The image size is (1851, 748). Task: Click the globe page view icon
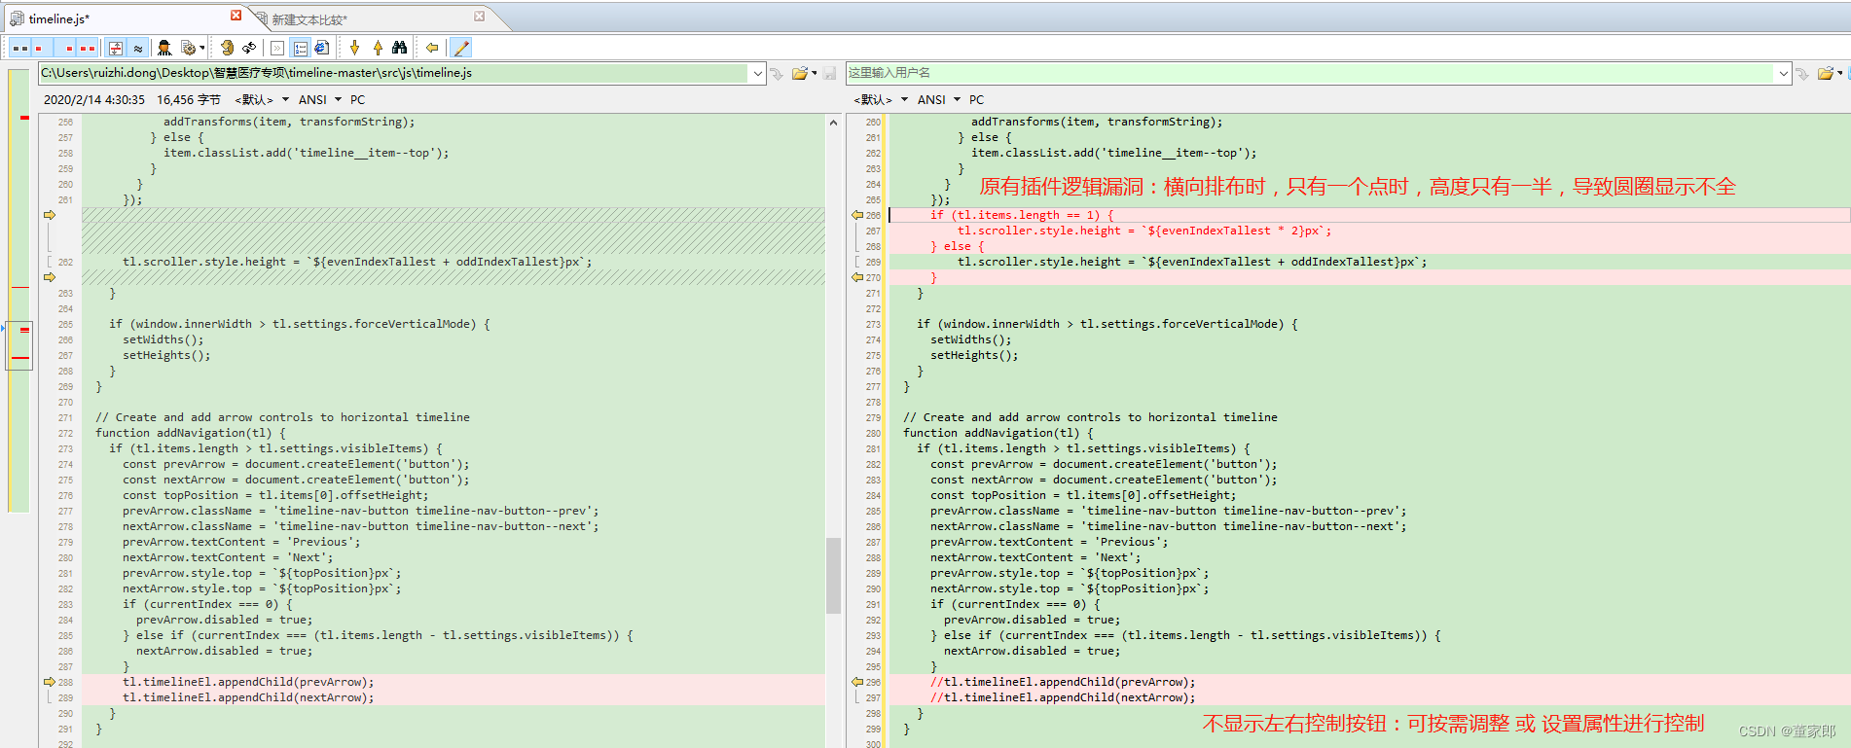pyautogui.click(x=322, y=48)
